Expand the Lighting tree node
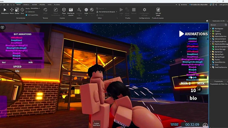228x128 pixels. (x=211, y=34)
